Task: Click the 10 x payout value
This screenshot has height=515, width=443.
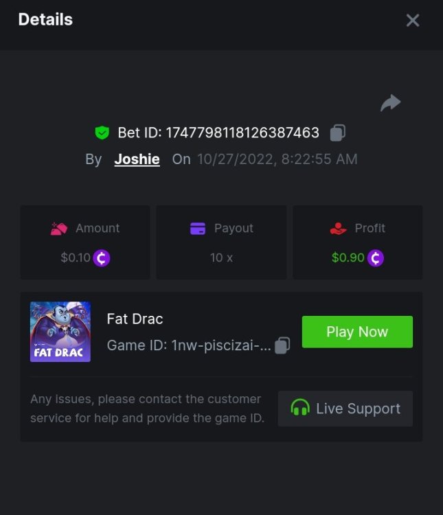Action: coord(221,258)
